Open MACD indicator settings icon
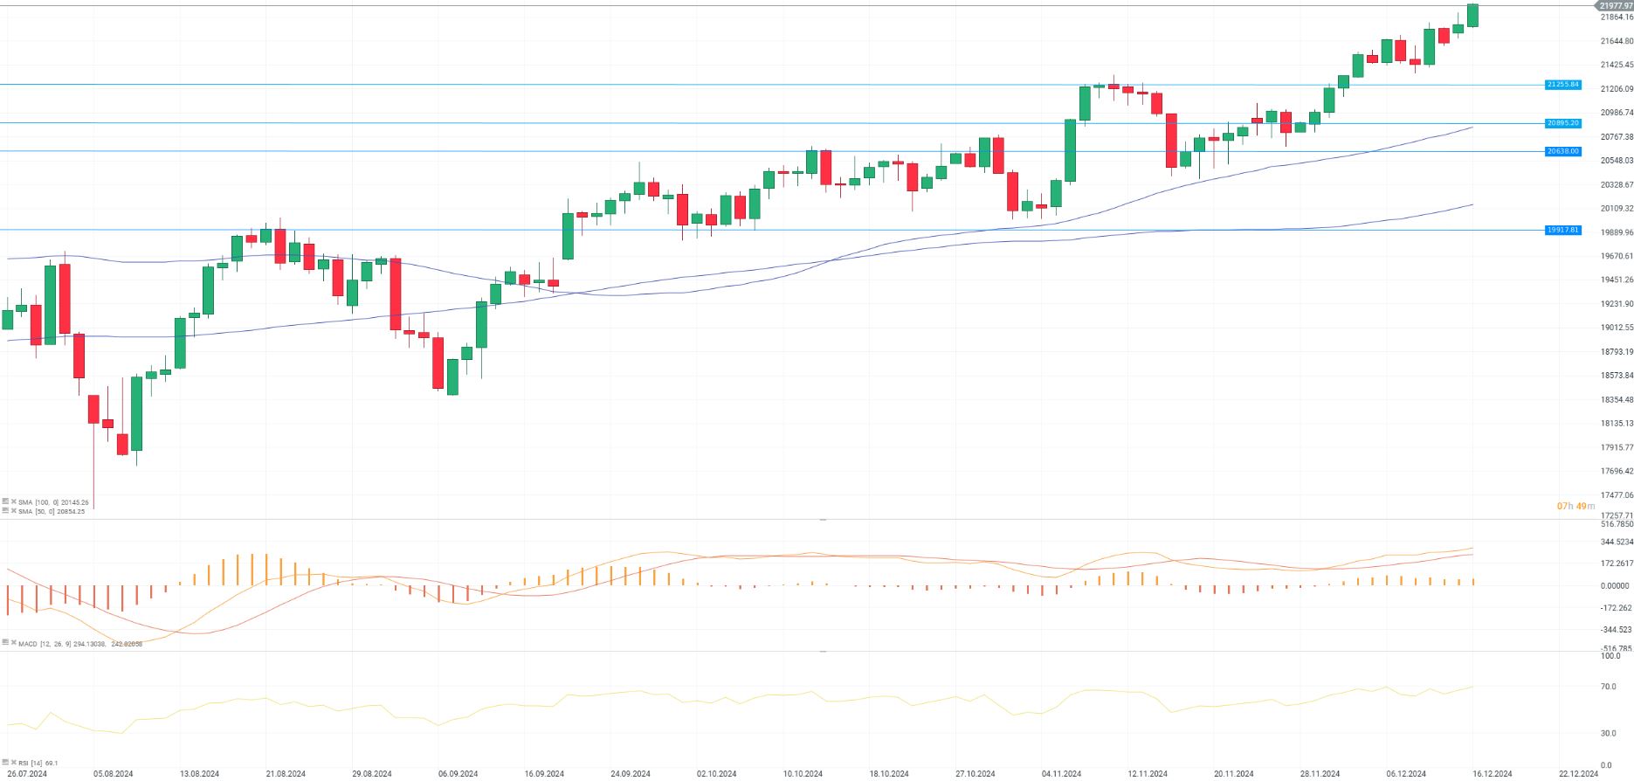The width and height of the screenshot is (1634, 781). (x=5, y=644)
